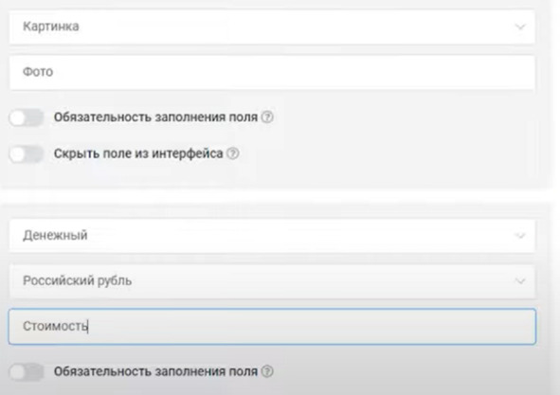This screenshot has height=395, width=560.
Task: Click the word Денежный in the type selector
Action: 55,235
